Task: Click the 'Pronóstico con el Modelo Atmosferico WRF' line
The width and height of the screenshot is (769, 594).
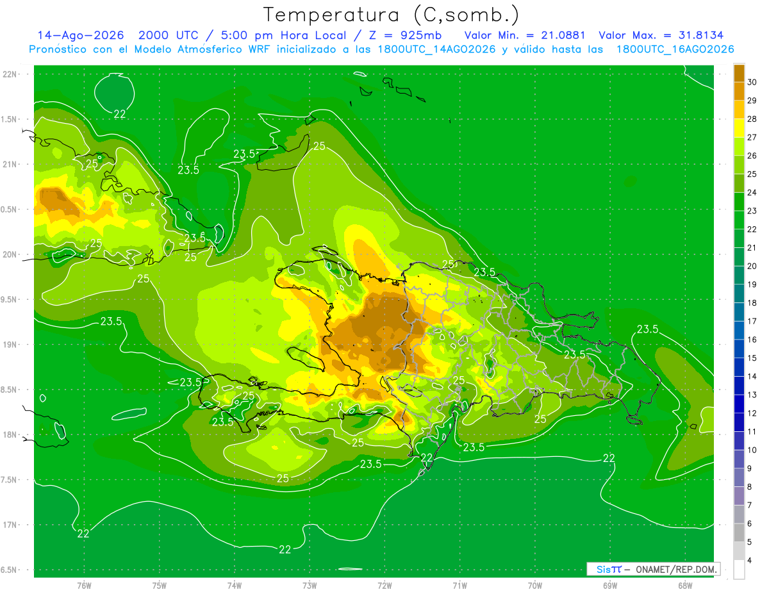Action: tap(381, 49)
